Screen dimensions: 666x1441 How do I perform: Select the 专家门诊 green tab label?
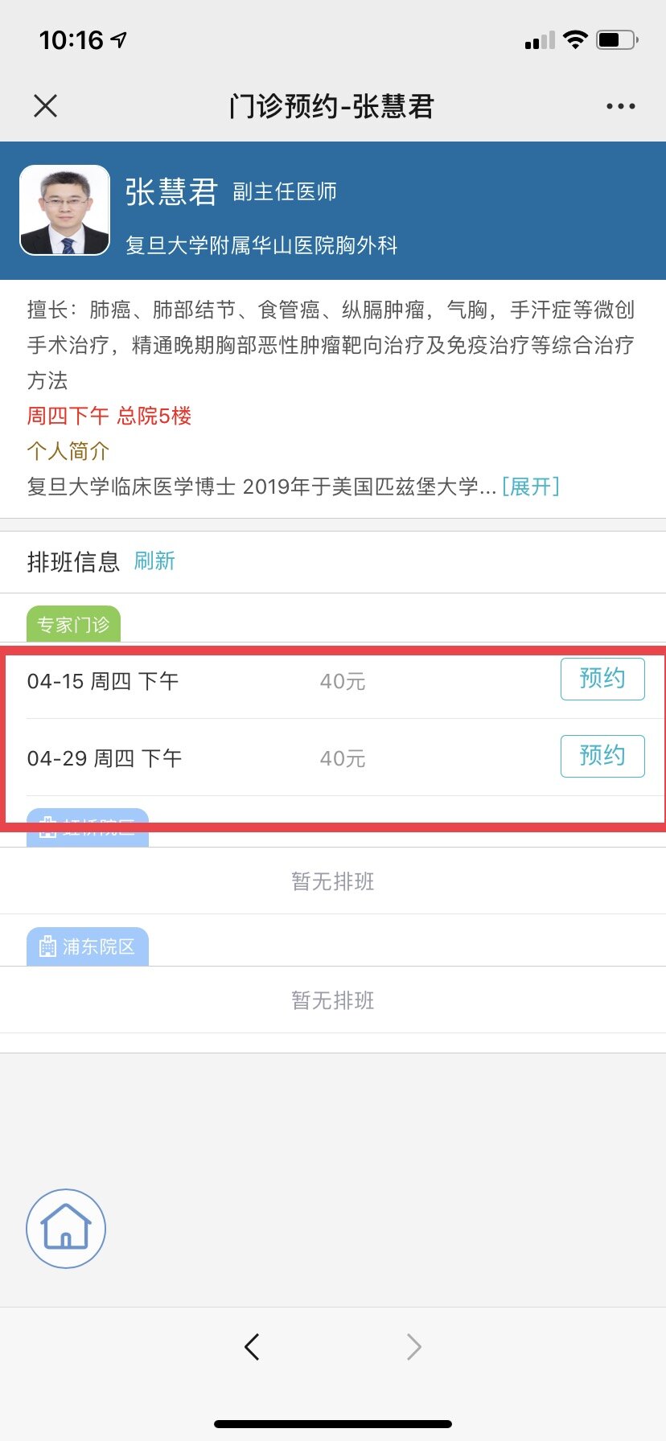(73, 624)
